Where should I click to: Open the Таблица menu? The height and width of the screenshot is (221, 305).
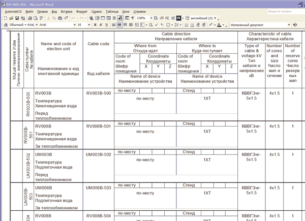point(112,12)
